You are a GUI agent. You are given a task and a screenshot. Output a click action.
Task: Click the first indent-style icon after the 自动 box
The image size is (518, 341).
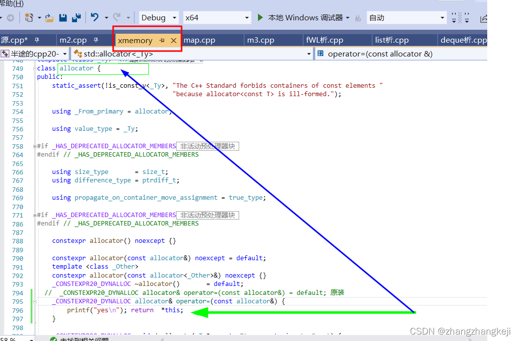tap(454, 18)
